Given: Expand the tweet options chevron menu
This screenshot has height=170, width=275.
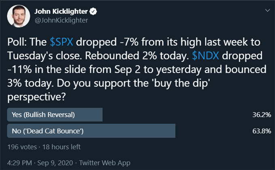Looking at the screenshot, I should click(x=267, y=10).
